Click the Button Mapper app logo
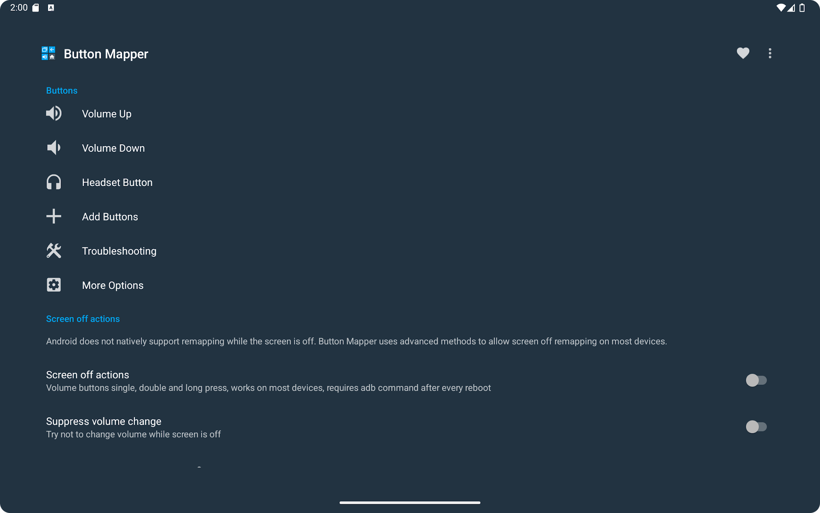This screenshot has width=820, height=513. tap(48, 53)
